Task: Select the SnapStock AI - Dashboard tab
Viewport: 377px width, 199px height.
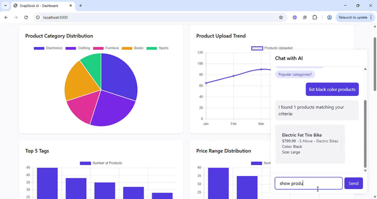Action: pos(43,6)
